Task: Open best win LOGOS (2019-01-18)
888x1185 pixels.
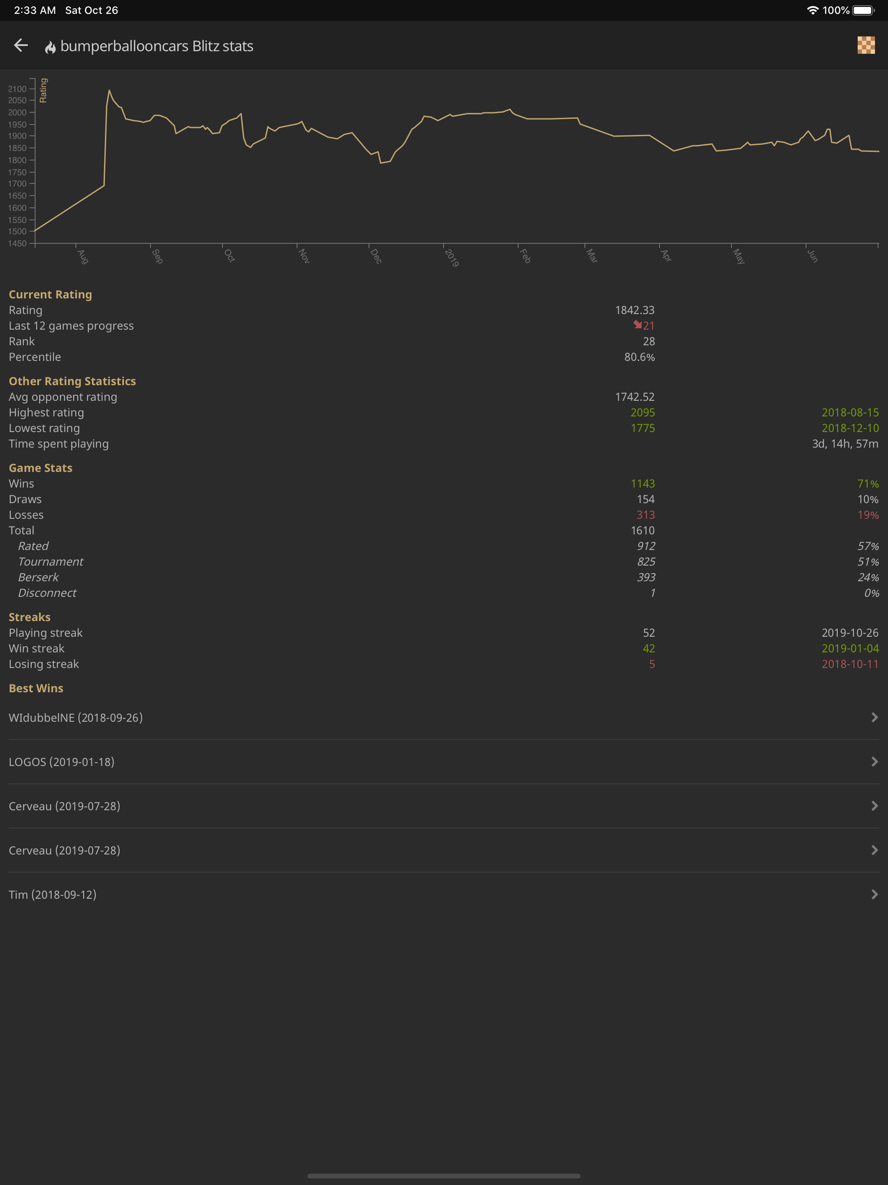Action: (444, 762)
